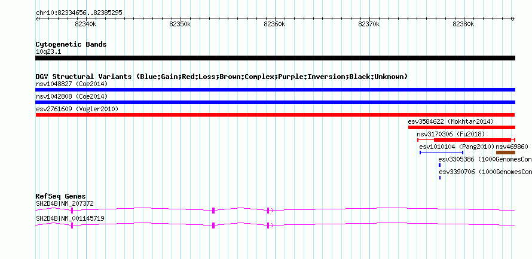Click the Cytogenetic Bands track title
Image resolution: width=532 pixels, height=259 pixels.
tap(71, 44)
